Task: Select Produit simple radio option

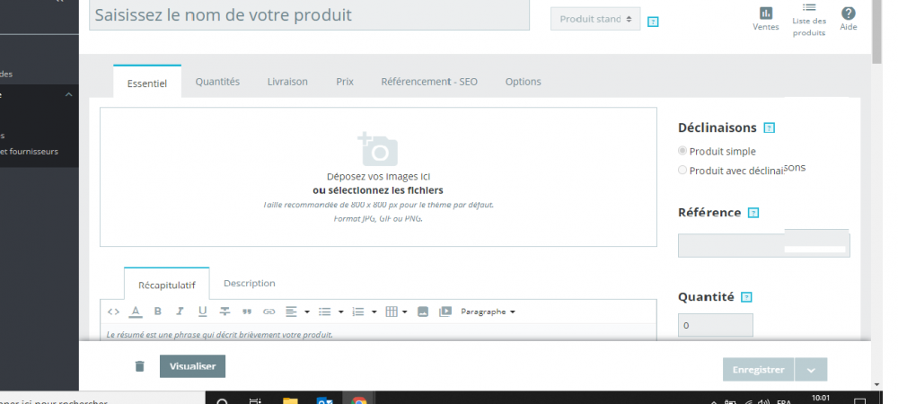Action: click(682, 151)
